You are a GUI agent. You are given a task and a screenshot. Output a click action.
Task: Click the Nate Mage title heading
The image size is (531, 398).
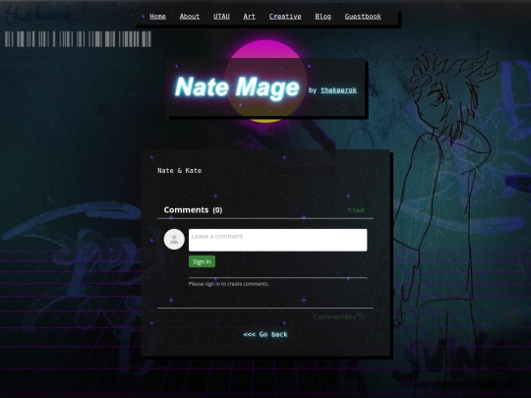coord(237,87)
